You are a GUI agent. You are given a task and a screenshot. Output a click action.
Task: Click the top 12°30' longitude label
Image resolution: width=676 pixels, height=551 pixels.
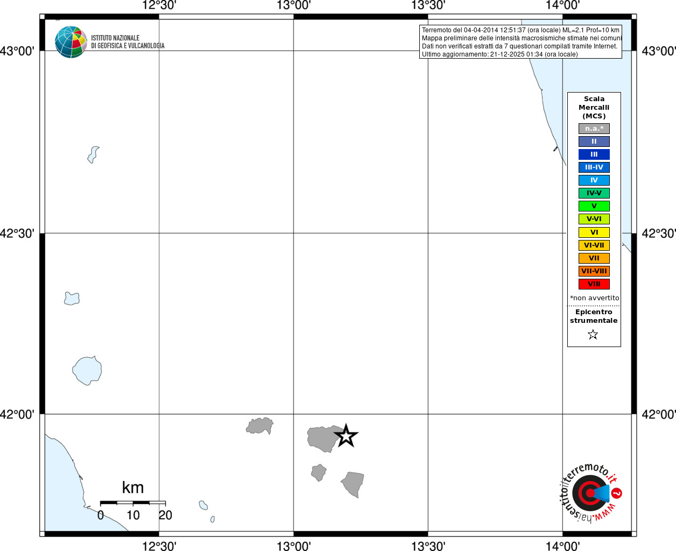(159, 5)
